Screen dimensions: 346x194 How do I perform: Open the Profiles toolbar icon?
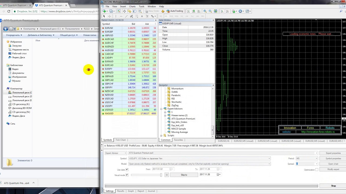111,11
